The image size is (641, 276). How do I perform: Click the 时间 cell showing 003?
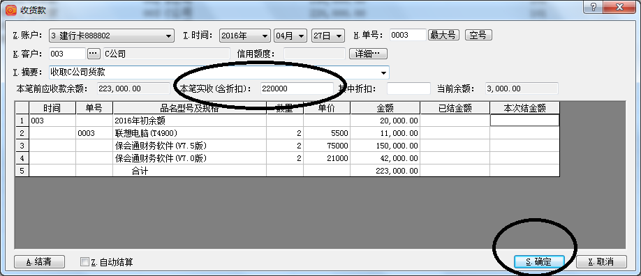click(52, 121)
